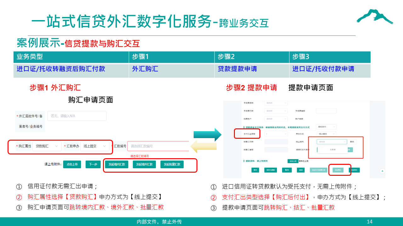Click the 购汇申请页面 heading

91,100
